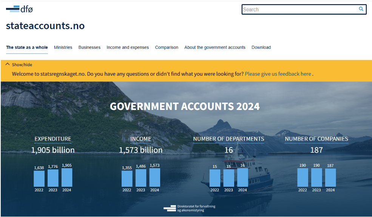Click the search magnifier icon
This screenshot has width=372, height=217.
click(361, 9)
